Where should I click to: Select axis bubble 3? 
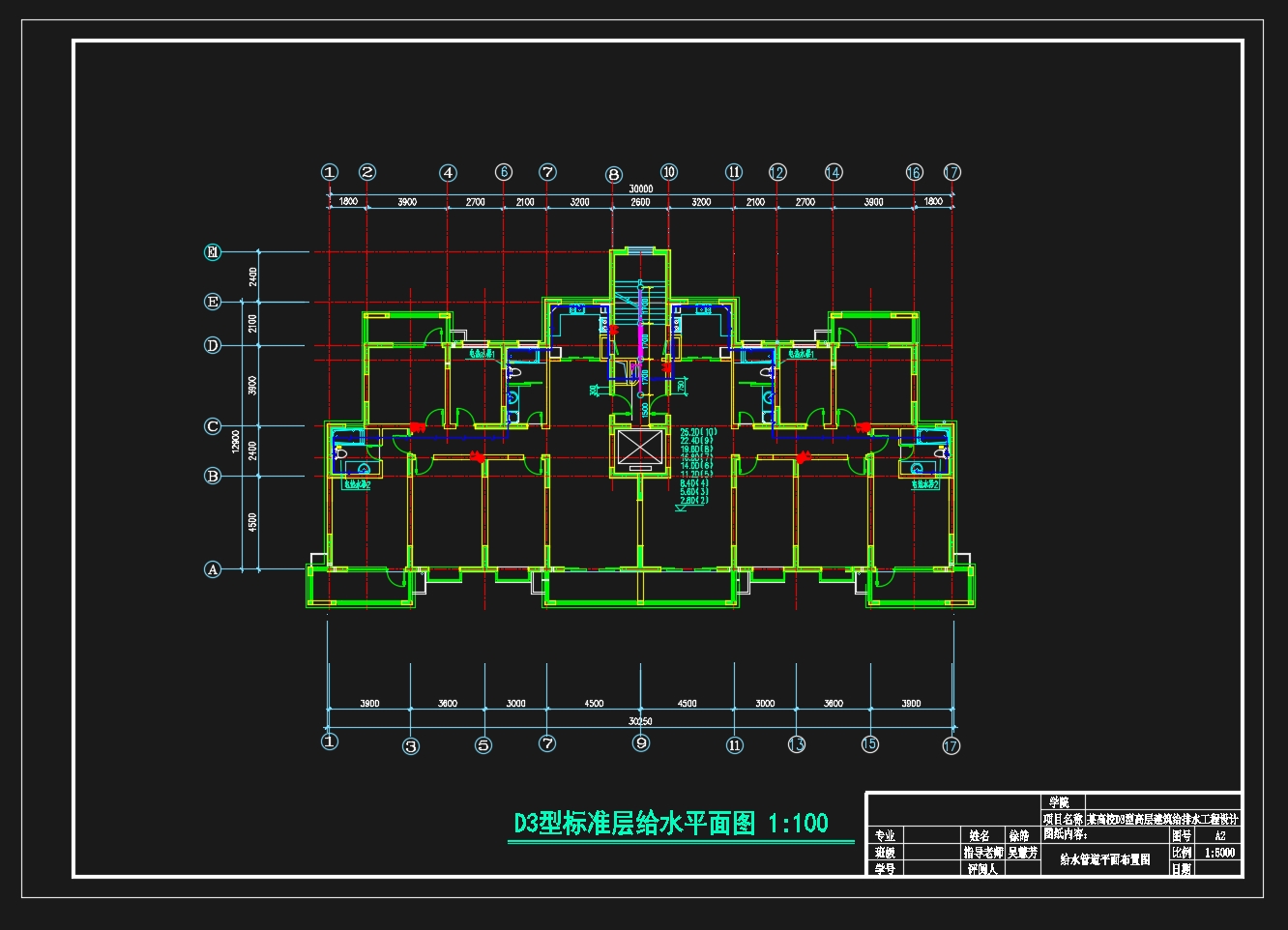pyautogui.click(x=411, y=746)
